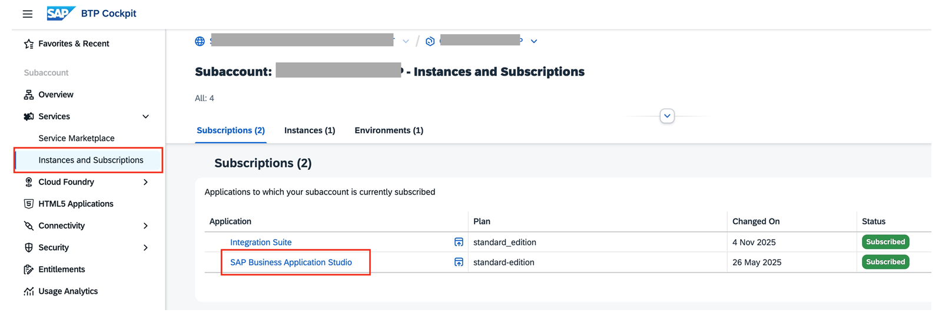This screenshot has height=316, width=942.
Task: Open HTML5 Applications page
Action: (x=76, y=204)
